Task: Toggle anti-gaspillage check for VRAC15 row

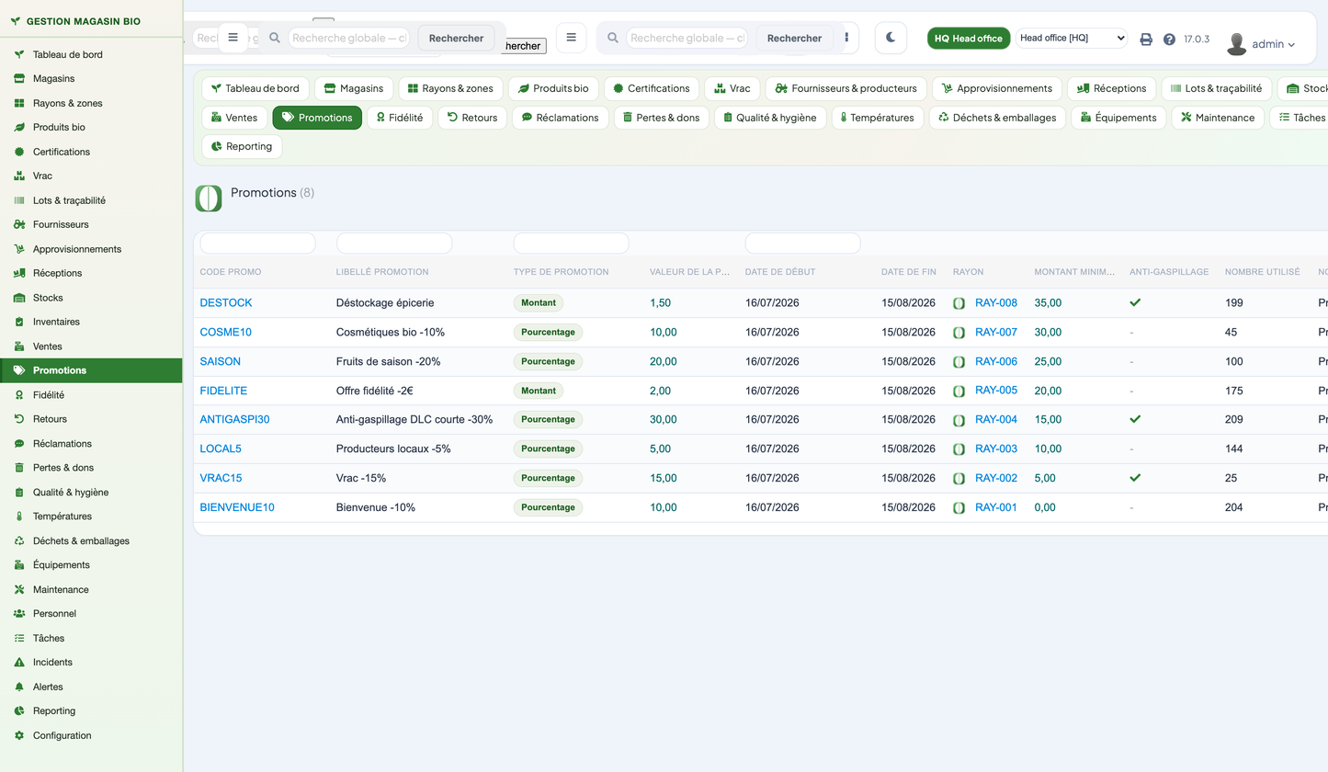Action: [1135, 478]
